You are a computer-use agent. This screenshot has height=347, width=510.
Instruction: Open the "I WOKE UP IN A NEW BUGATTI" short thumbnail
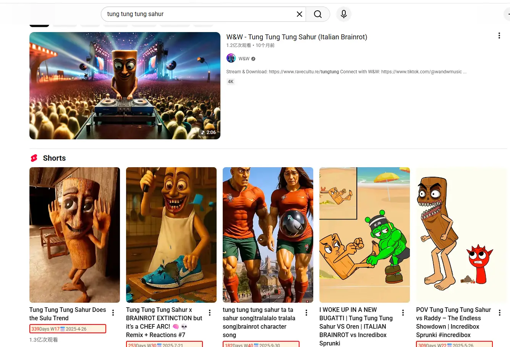(x=364, y=235)
